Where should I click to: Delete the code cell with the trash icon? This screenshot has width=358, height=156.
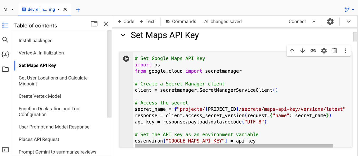pyautogui.click(x=335, y=50)
